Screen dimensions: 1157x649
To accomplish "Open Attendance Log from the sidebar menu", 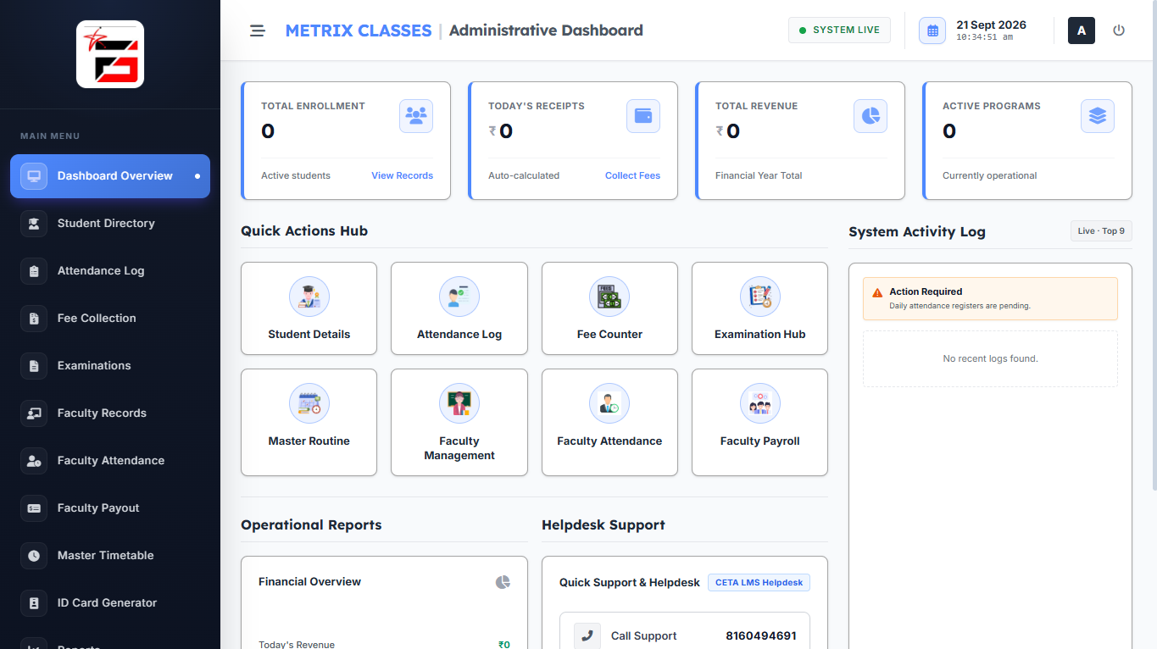I will (110, 271).
